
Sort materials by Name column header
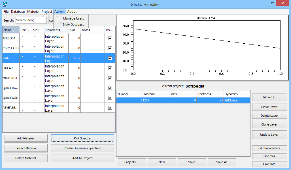tap(11, 30)
